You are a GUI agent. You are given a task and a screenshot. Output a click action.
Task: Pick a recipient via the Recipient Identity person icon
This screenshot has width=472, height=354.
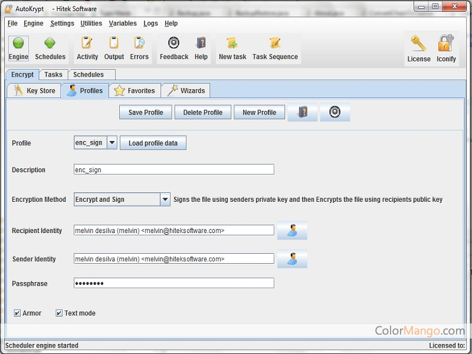coord(292,230)
